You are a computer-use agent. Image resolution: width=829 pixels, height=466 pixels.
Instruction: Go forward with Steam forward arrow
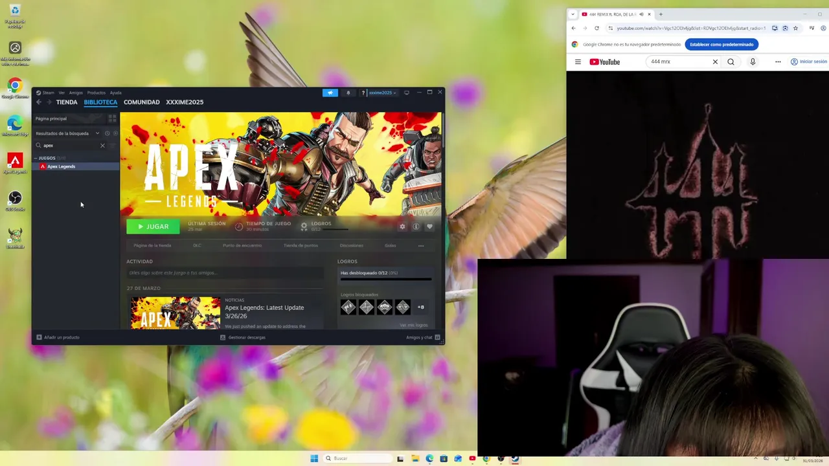click(x=49, y=102)
